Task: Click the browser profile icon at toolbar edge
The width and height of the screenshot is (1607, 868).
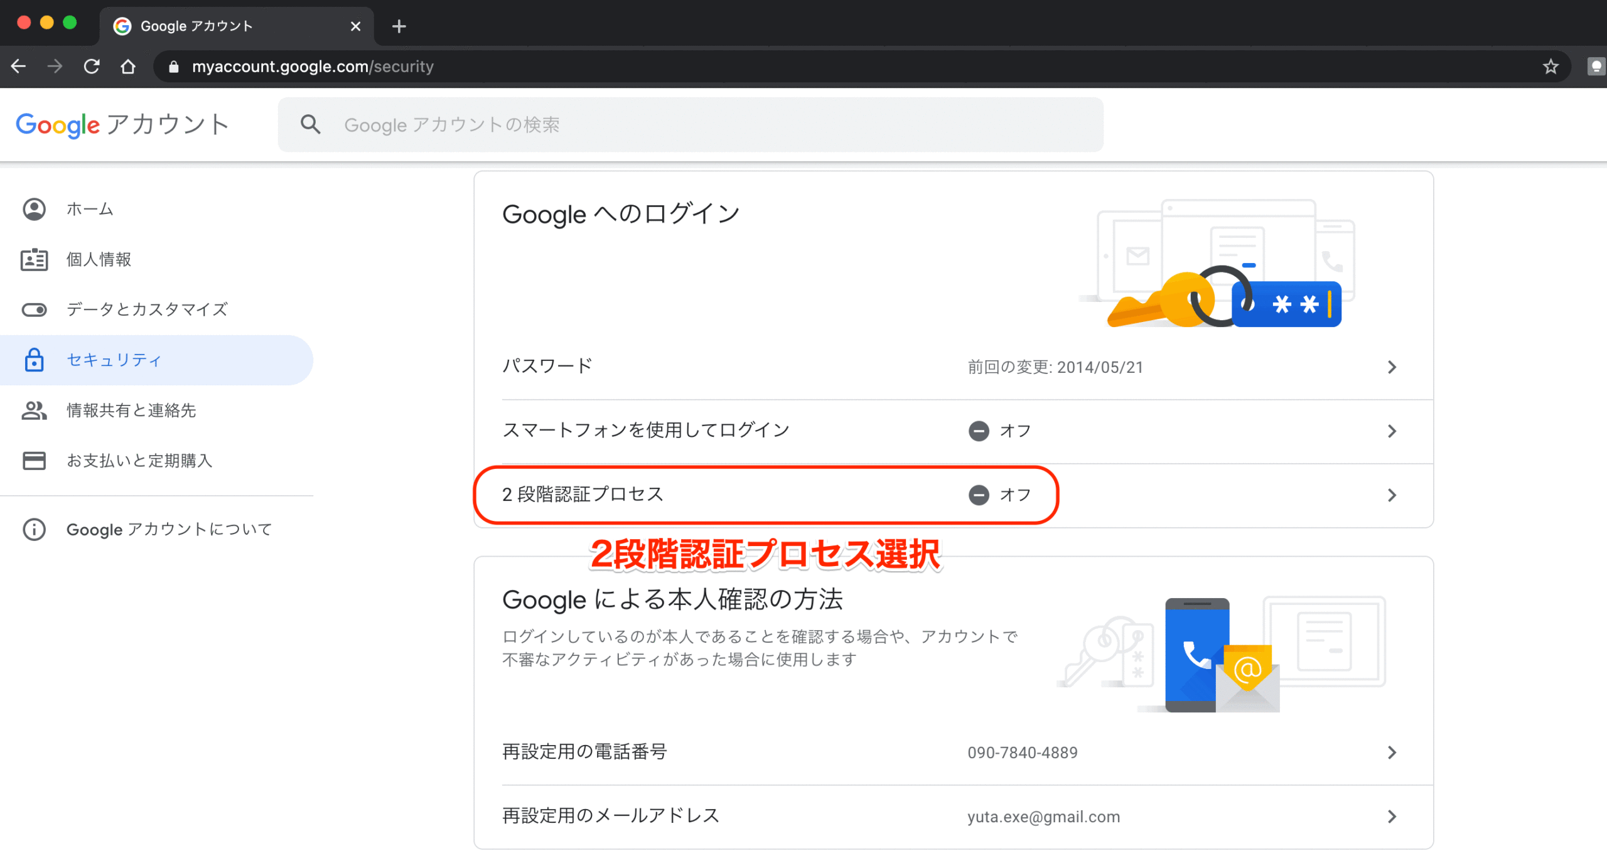Action: point(1596,67)
